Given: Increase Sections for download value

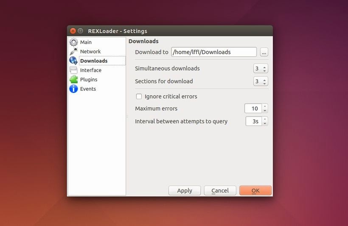Looking at the screenshot, I should pos(264,80).
